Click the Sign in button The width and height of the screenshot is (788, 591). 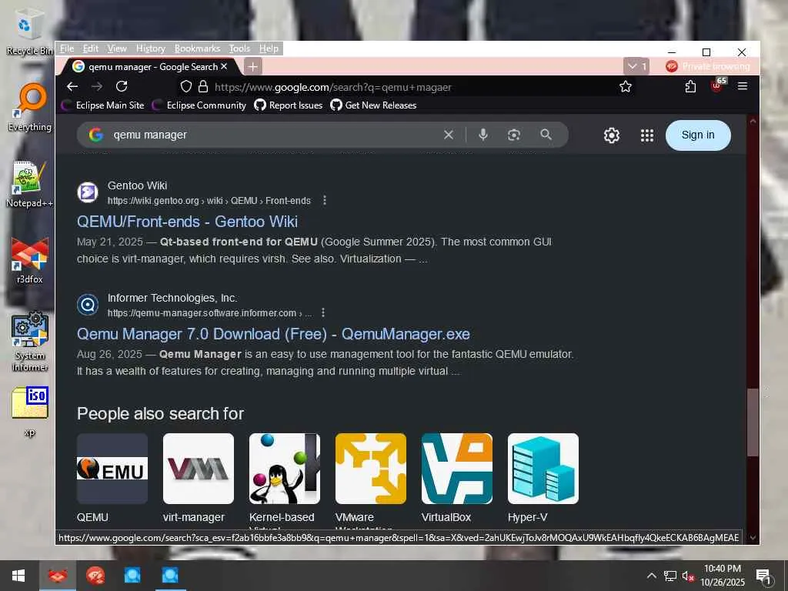point(698,135)
